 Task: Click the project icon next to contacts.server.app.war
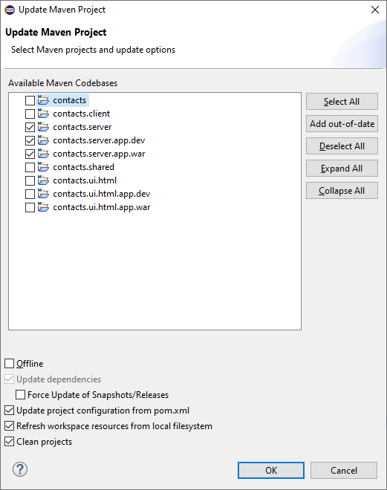[43, 154]
